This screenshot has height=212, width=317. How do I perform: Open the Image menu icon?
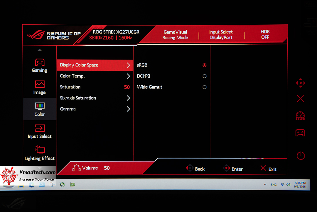pyautogui.click(x=40, y=84)
